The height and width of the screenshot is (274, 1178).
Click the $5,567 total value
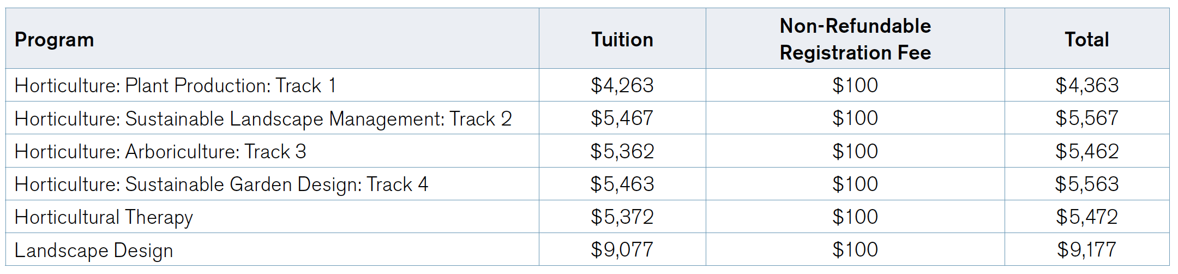(x=1087, y=118)
